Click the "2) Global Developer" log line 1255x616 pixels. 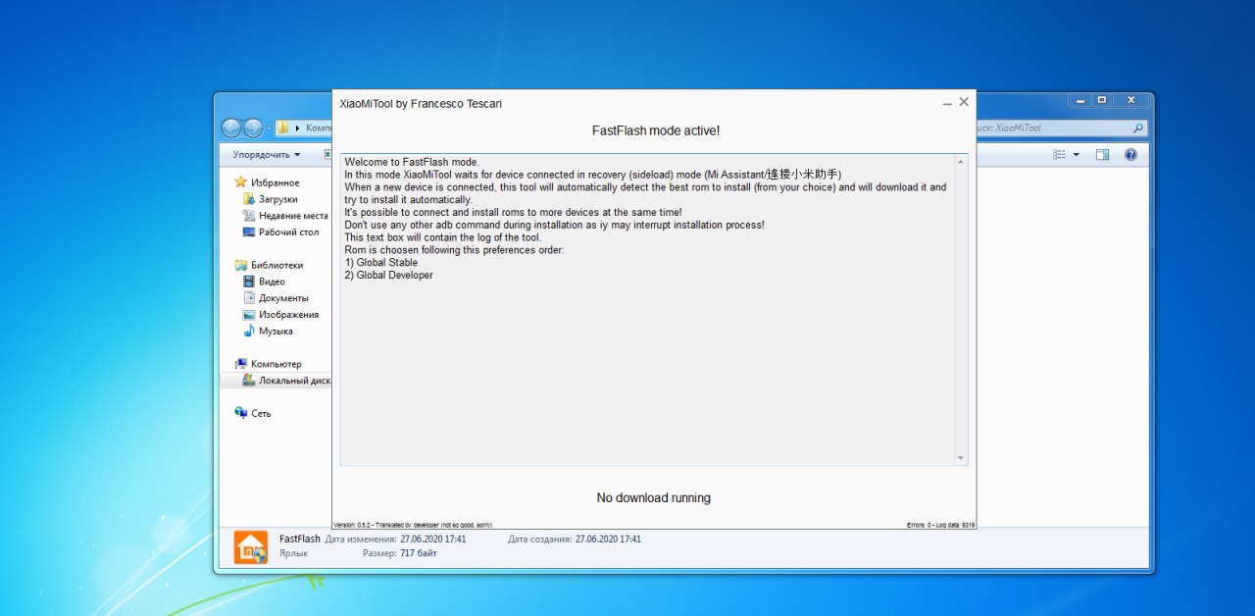[x=389, y=276]
